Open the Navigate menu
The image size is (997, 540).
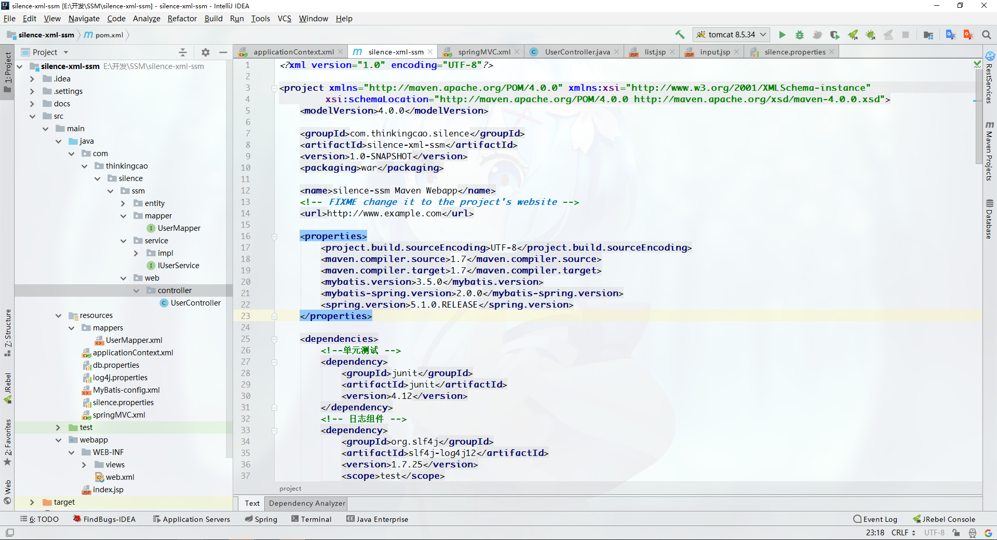click(x=84, y=19)
